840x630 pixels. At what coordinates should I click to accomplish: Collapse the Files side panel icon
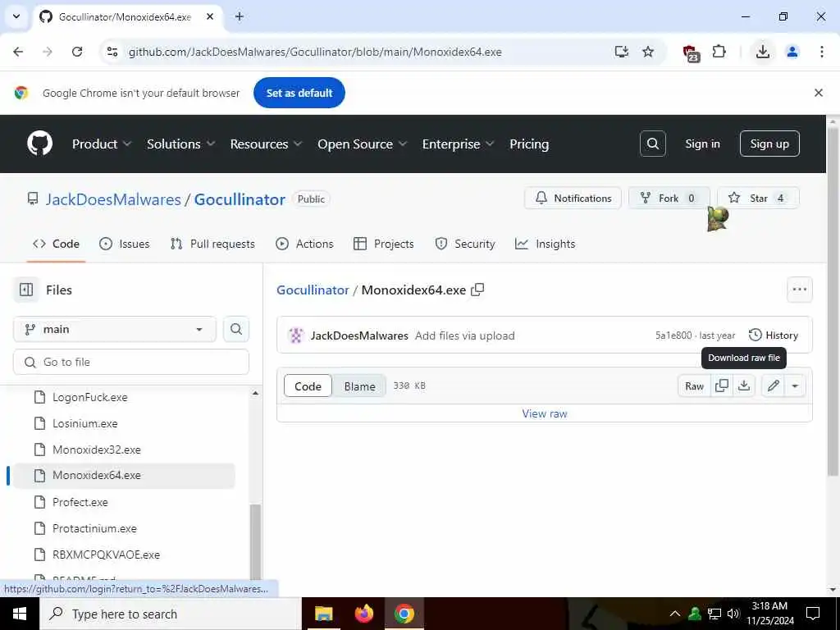point(26,290)
